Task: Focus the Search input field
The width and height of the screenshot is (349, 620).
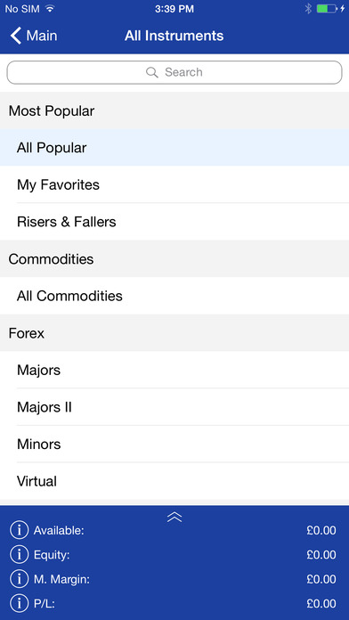Action: click(174, 72)
